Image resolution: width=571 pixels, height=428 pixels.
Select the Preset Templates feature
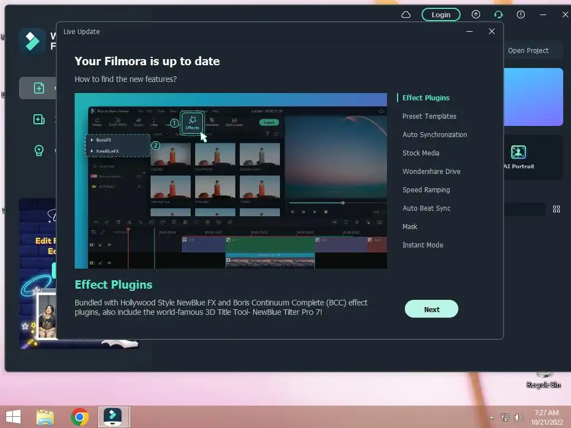pyautogui.click(x=429, y=116)
